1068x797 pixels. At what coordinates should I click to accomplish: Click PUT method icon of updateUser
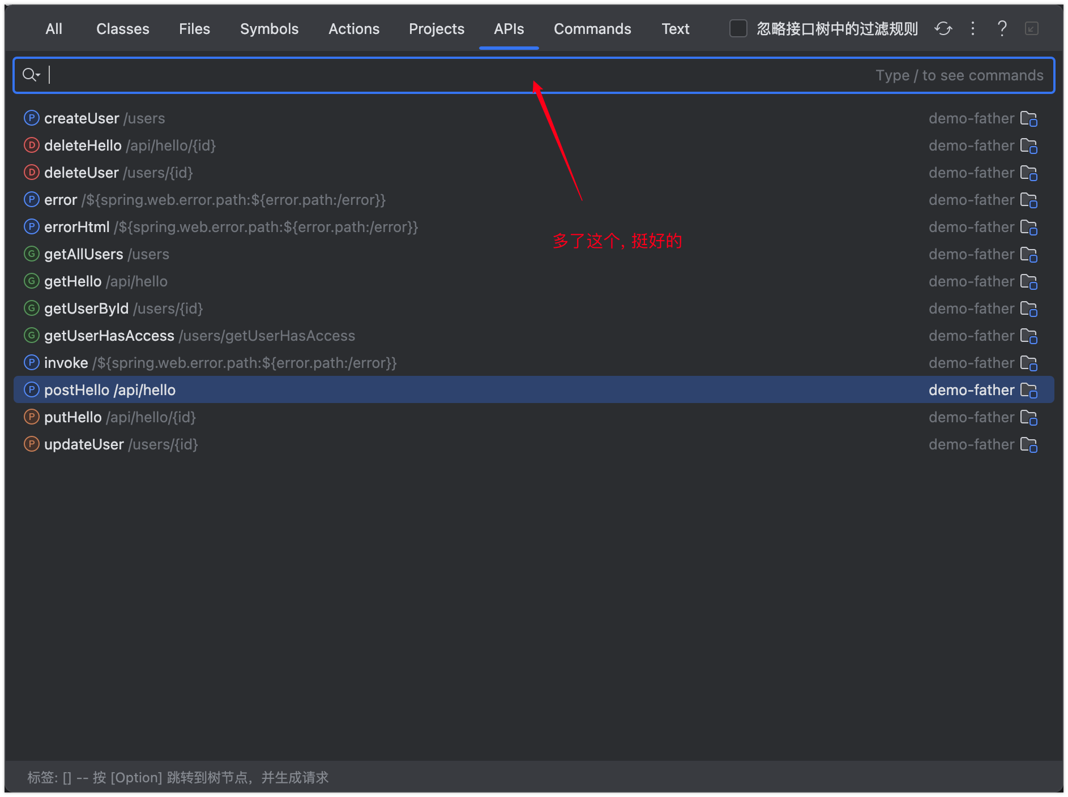[x=32, y=444]
